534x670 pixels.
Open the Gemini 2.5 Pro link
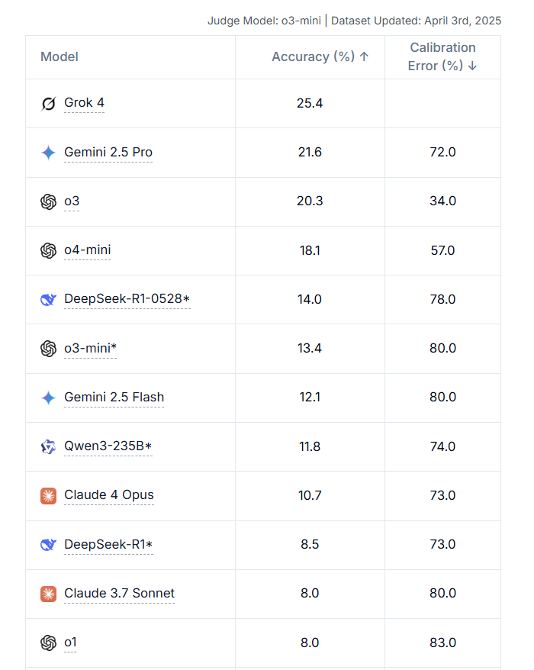tap(108, 152)
